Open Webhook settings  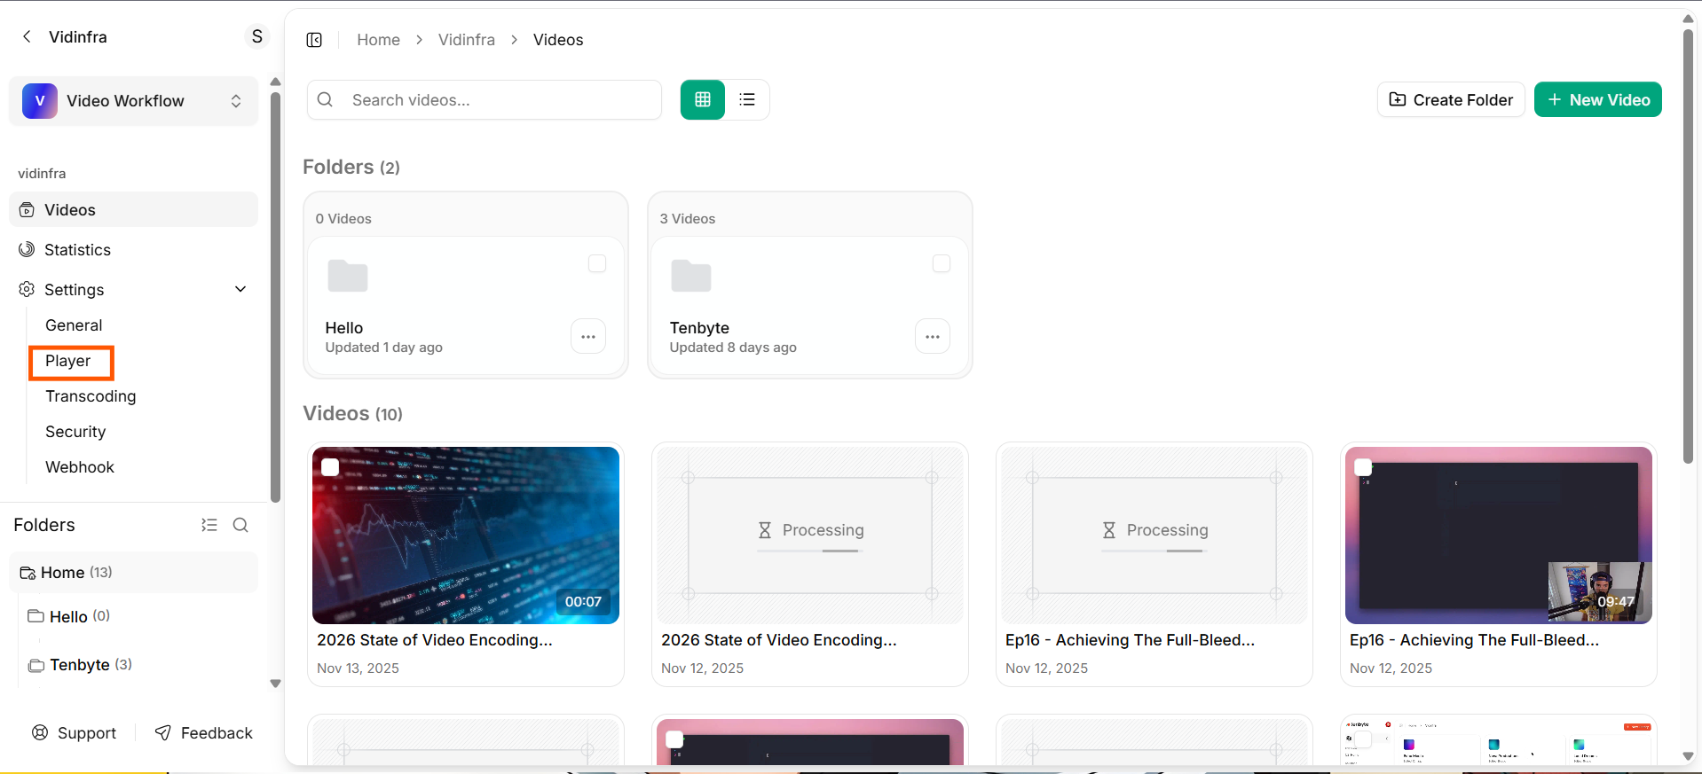coord(80,467)
